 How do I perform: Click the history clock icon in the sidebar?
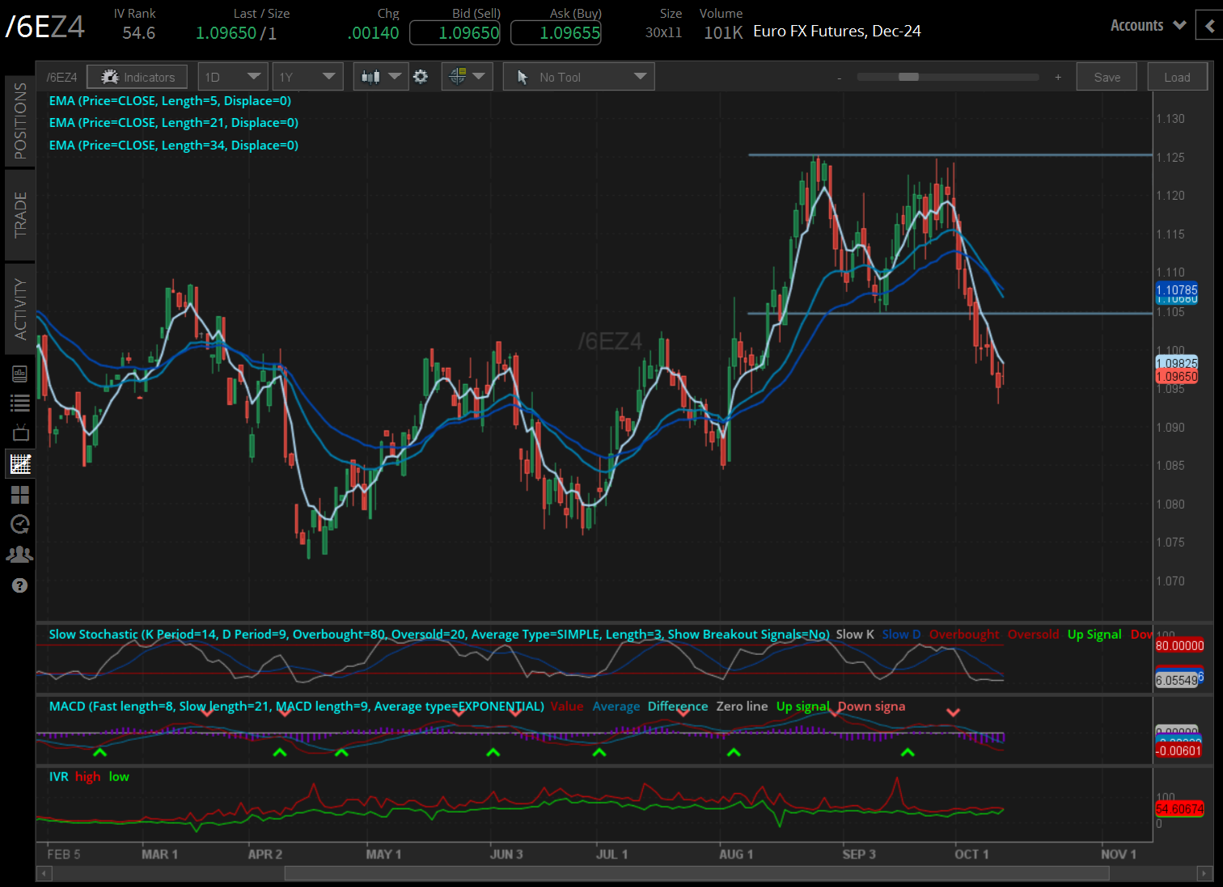coord(19,524)
